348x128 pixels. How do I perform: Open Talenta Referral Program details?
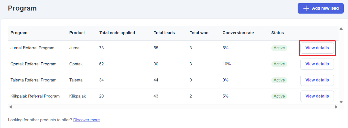[317, 80]
